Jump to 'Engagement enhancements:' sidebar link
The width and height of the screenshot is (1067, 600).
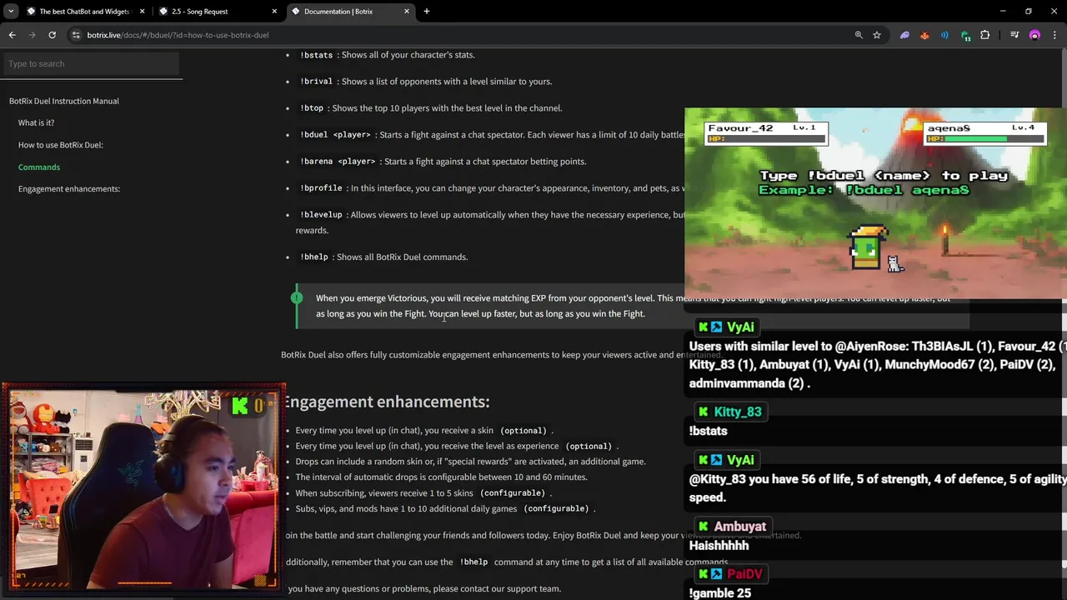point(69,189)
